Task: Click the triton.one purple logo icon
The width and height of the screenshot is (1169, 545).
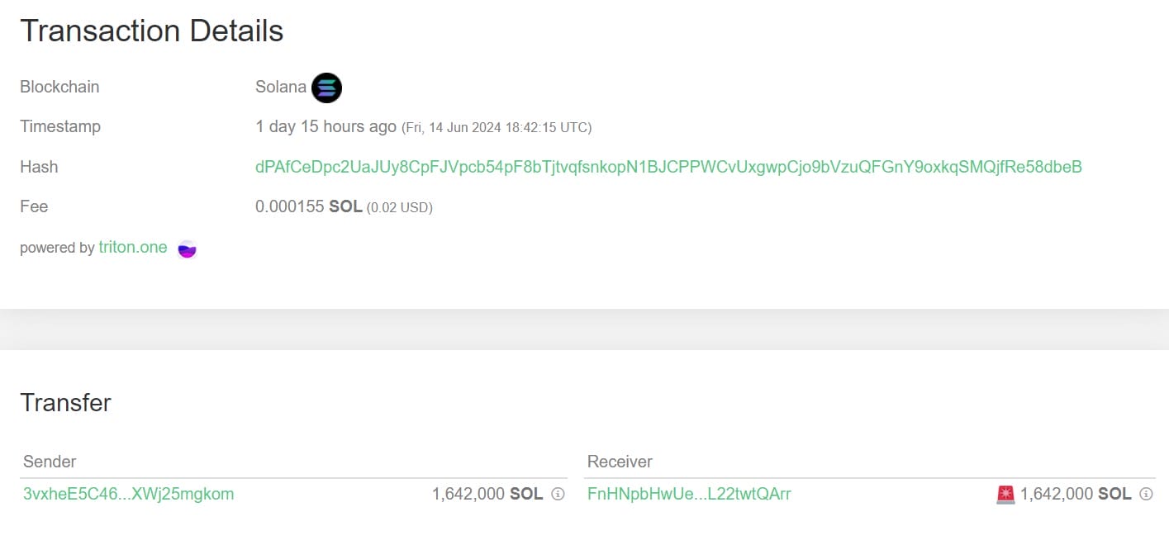Action: tap(188, 249)
